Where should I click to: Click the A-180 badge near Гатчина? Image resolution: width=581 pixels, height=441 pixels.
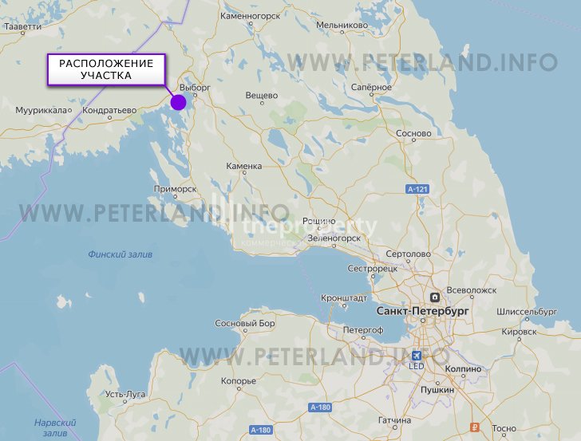click(320, 408)
